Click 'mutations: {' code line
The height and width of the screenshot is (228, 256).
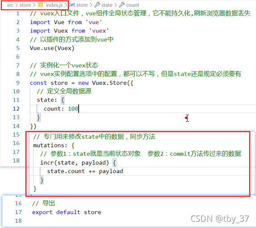click(x=54, y=145)
